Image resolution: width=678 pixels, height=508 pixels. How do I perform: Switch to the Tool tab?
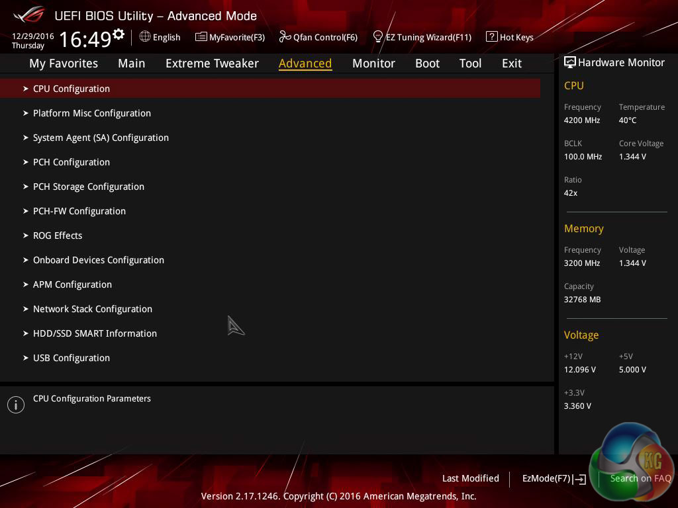(x=471, y=63)
